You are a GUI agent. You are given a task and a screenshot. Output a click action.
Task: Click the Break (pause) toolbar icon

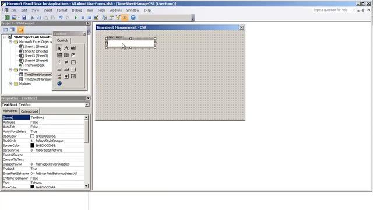pos(83,17)
